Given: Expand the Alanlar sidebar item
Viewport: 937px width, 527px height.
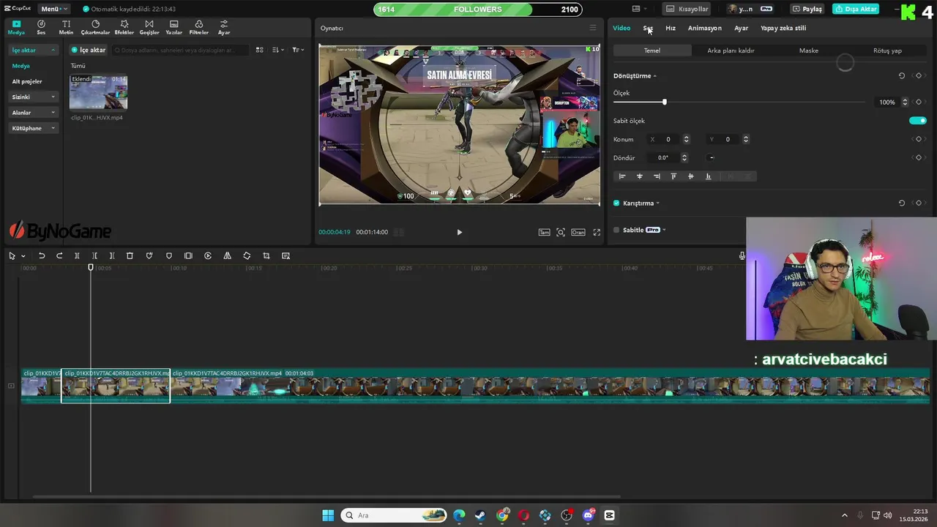Looking at the screenshot, I should coord(33,113).
